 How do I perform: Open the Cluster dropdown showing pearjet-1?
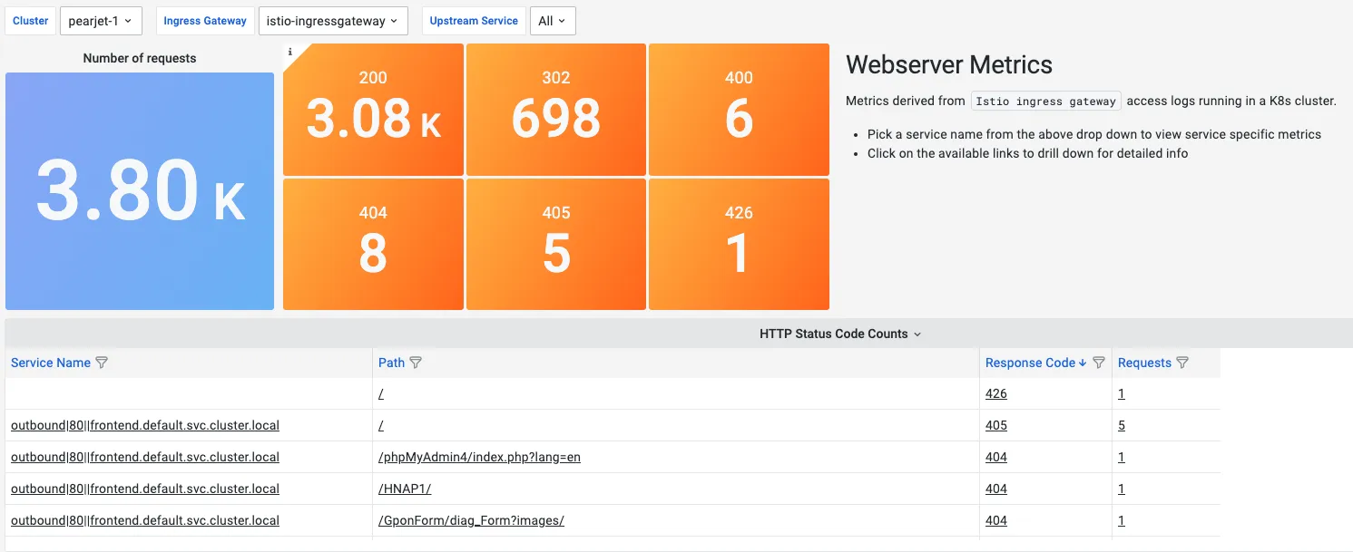click(x=101, y=21)
